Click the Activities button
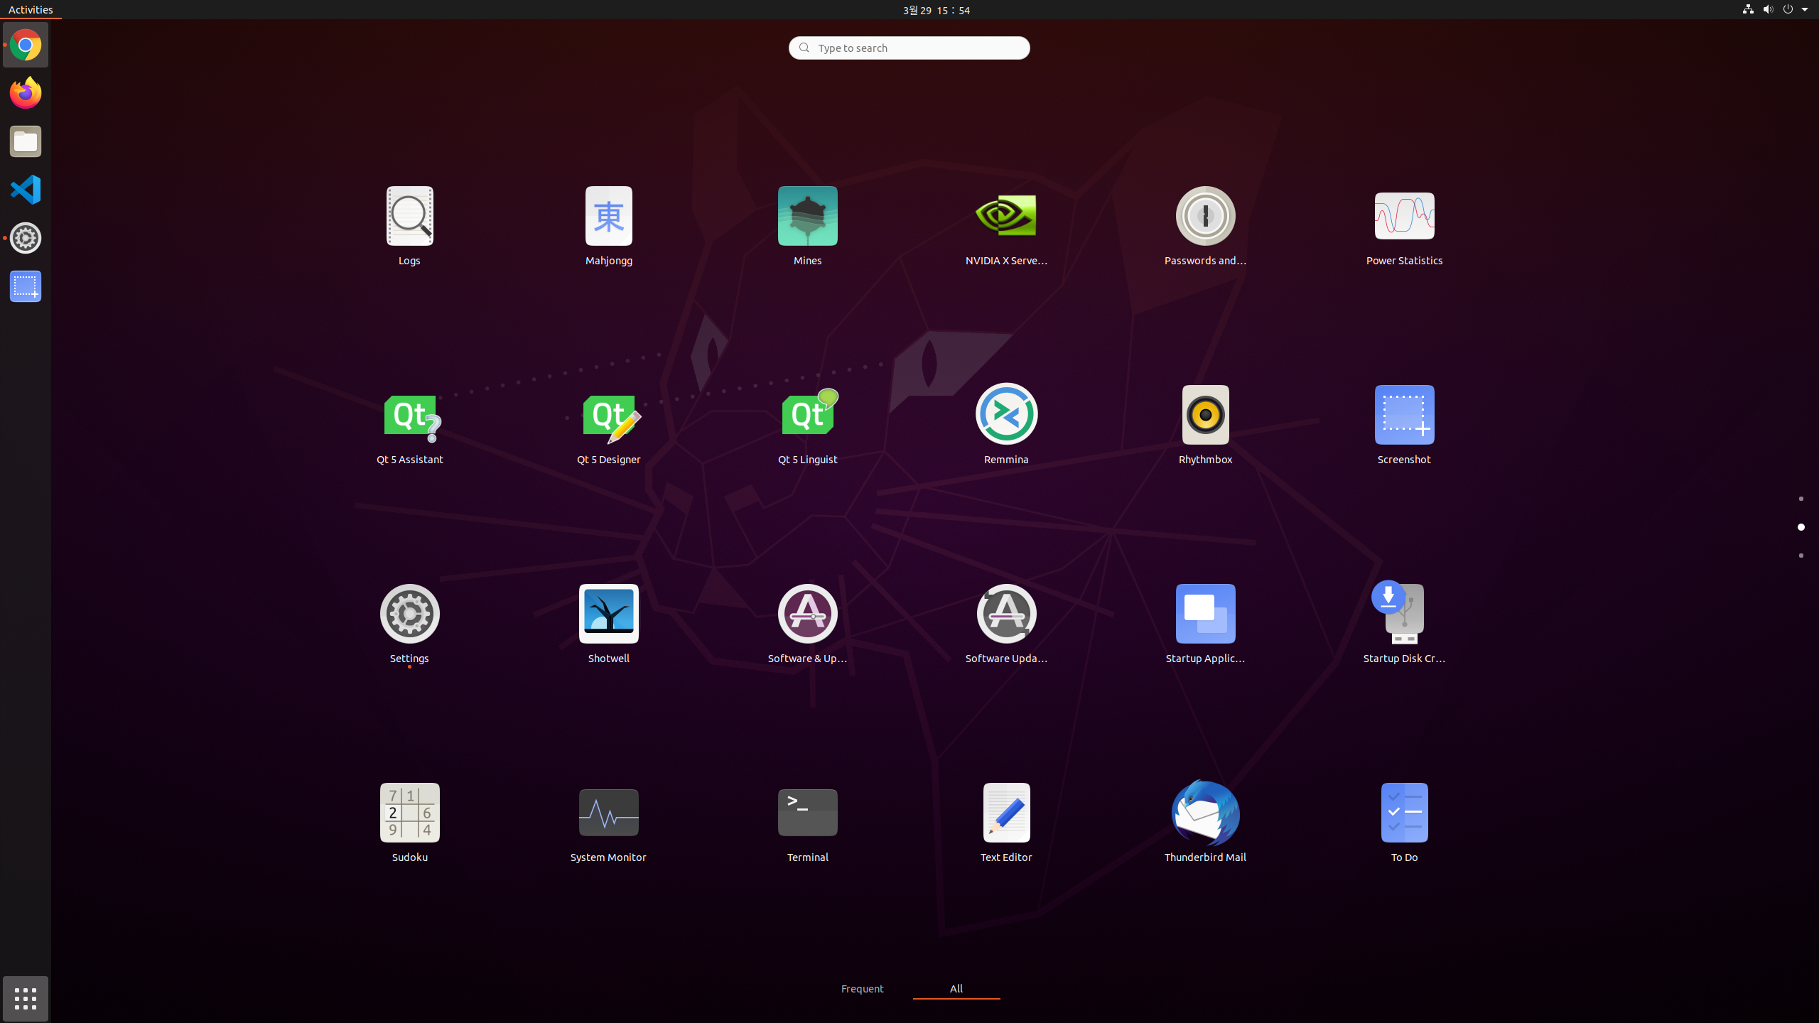The image size is (1819, 1023). point(31,9)
